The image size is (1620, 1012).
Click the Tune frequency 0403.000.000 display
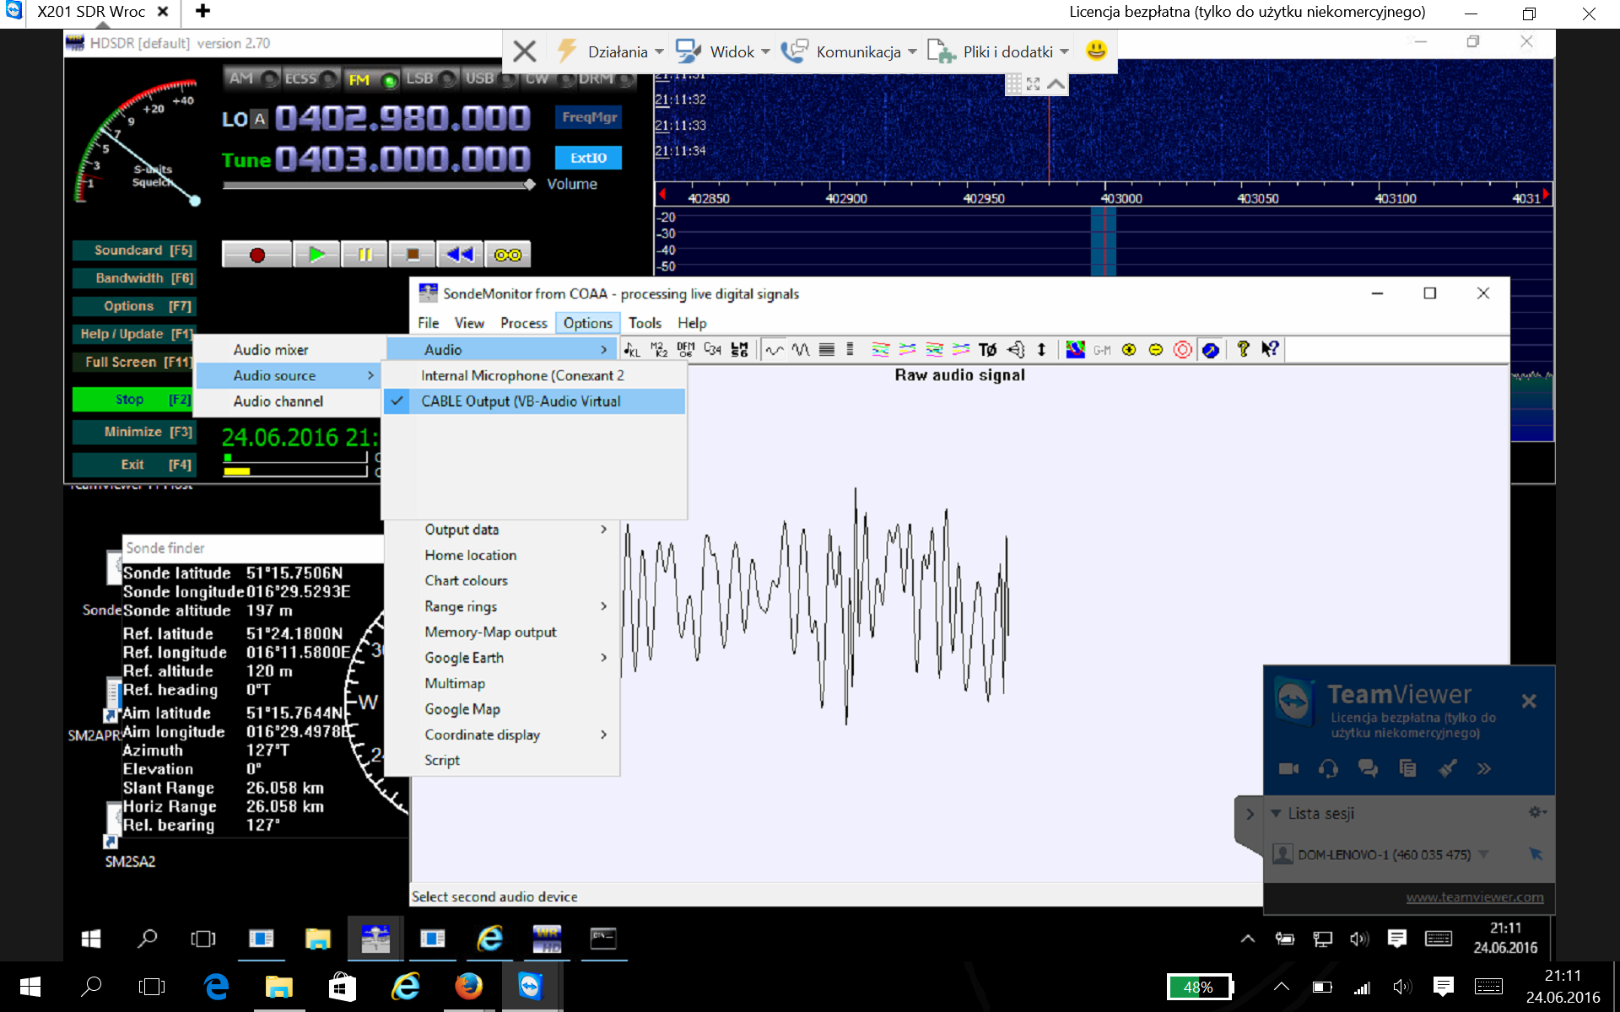[402, 159]
